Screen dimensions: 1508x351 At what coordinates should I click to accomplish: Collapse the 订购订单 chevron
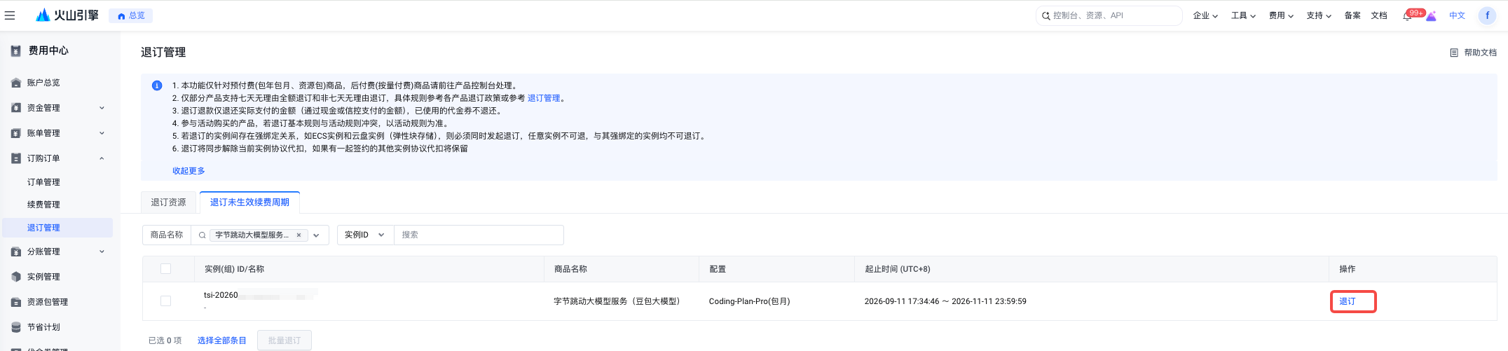click(x=102, y=158)
